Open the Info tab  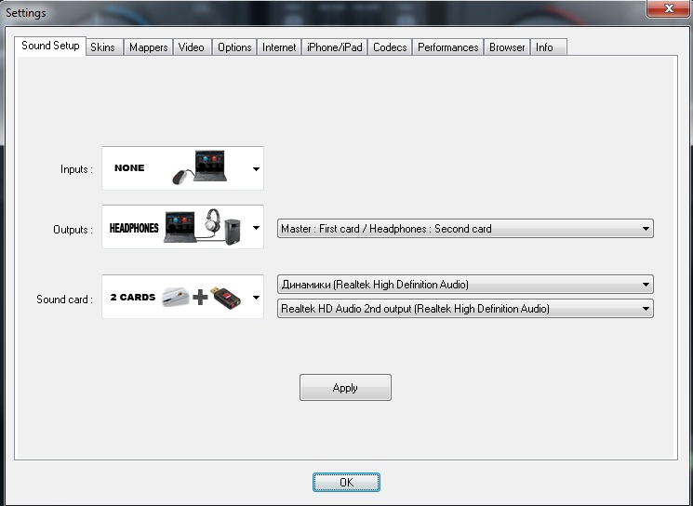point(548,47)
